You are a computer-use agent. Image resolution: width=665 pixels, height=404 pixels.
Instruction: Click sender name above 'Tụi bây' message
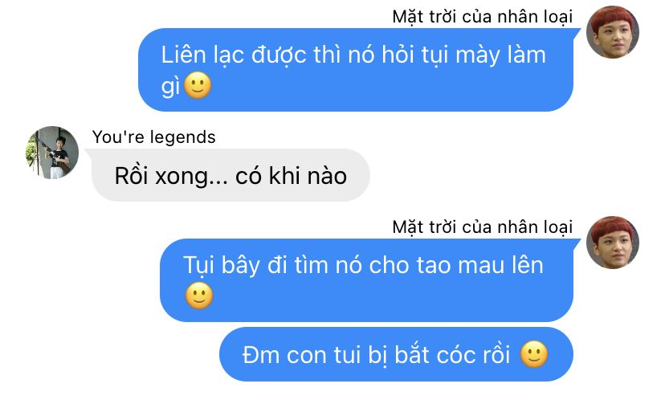(x=482, y=227)
